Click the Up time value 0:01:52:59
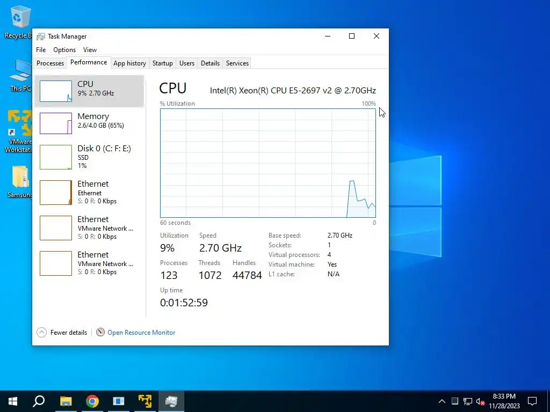The image size is (550, 412). click(184, 303)
